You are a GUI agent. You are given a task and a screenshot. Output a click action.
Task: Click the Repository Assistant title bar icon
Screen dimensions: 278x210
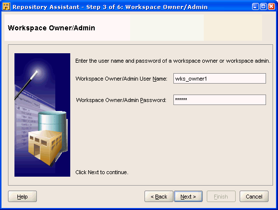6,7
